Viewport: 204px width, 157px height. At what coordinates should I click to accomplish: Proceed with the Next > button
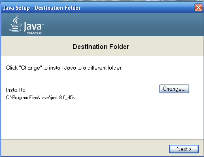click(x=184, y=149)
